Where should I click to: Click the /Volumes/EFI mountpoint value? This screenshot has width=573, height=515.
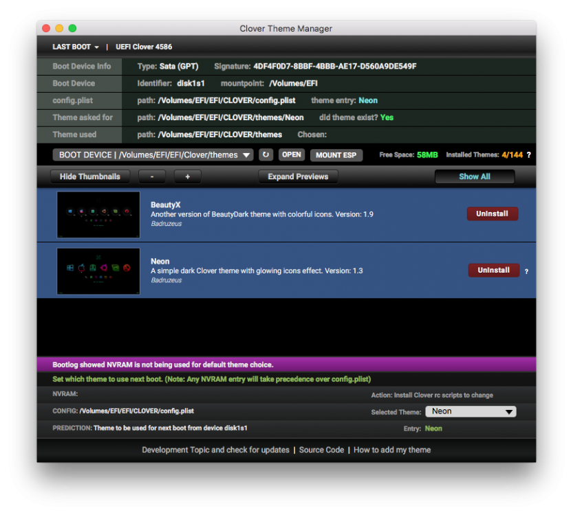click(293, 84)
